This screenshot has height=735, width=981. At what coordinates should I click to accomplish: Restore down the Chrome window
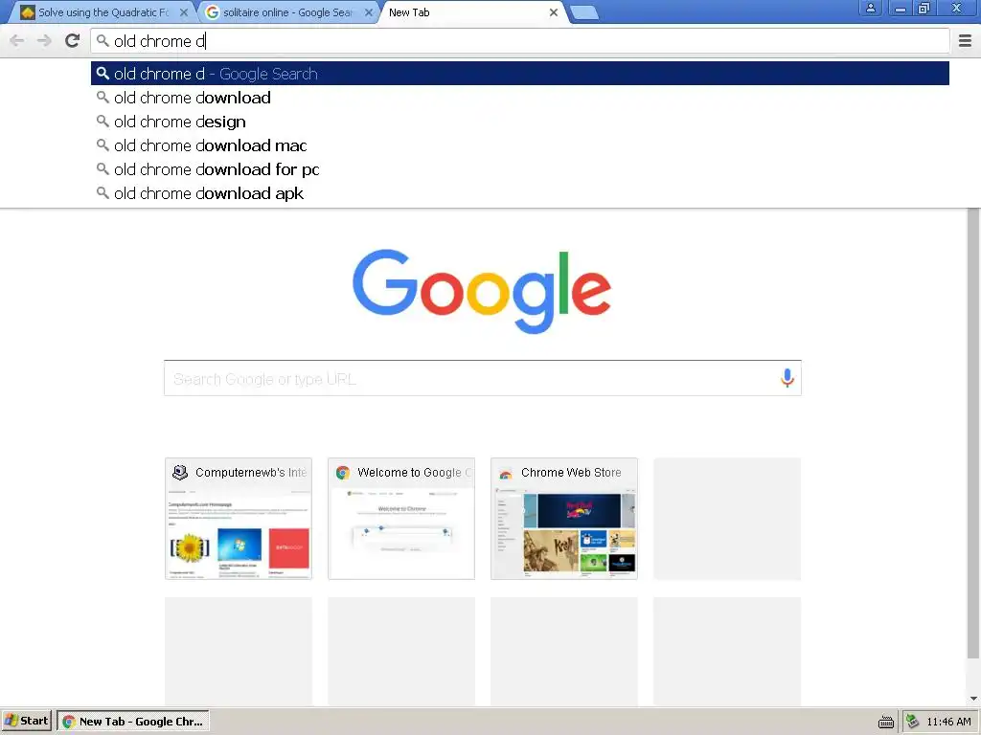click(x=924, y=8)
